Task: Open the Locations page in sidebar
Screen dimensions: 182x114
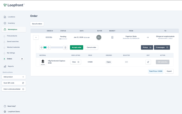Action: pyautogui.click(x=11, y=17)
